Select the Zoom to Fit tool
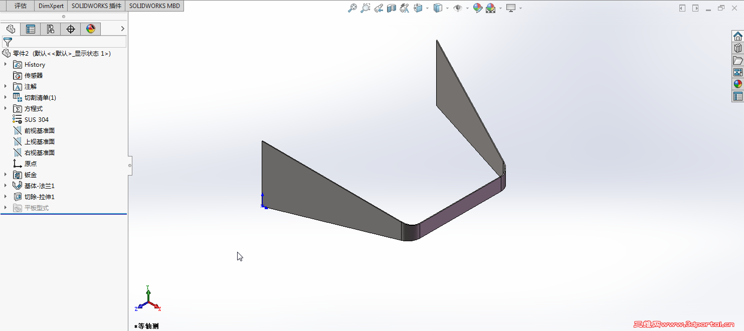 (x=351, y=8)
